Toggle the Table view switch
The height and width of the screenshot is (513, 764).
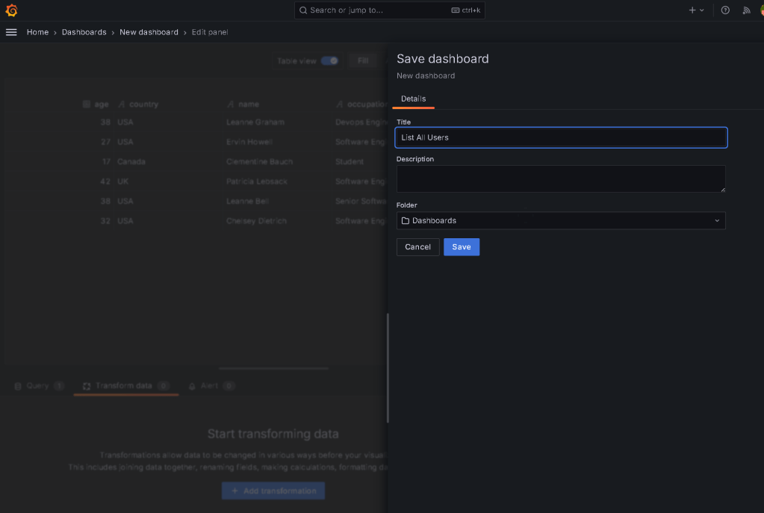pyautogui.click(x=329, y=61)
